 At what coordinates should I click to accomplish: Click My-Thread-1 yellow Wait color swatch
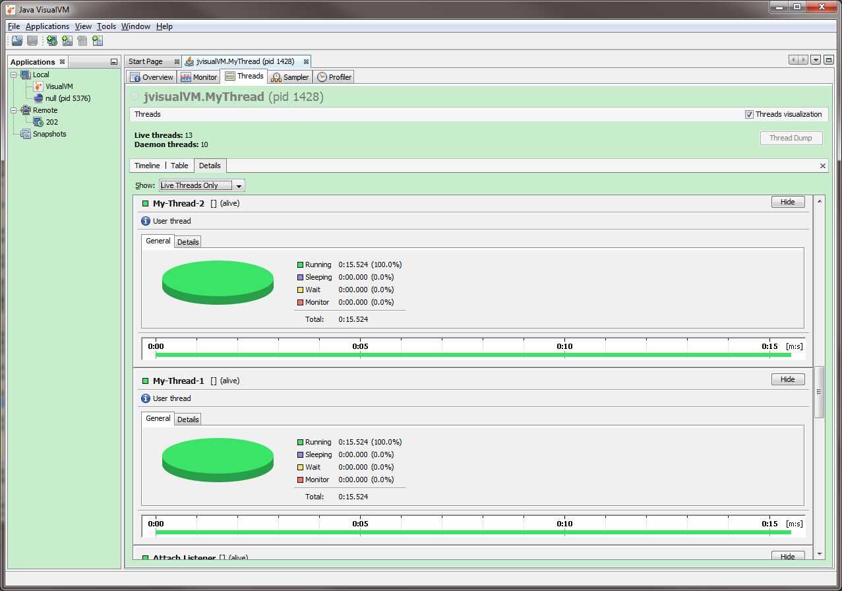pyautogui.click(x=300, y=467)
